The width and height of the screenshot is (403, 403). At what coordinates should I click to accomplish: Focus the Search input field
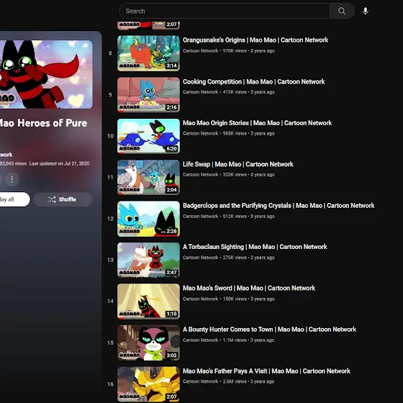(225, 11)
